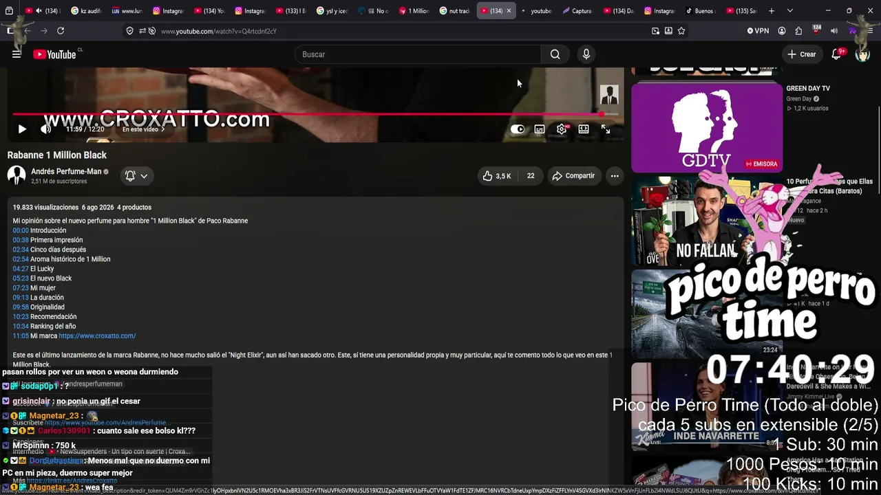The width and height of the screenshot is (881, 495).
Task: Expand the tab list dropdown
Action: coord(789,11)
